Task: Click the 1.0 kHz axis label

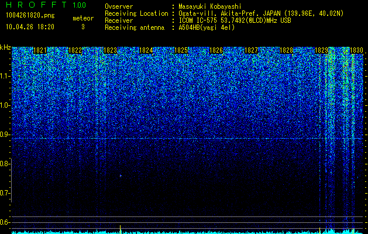Action: 5,105
